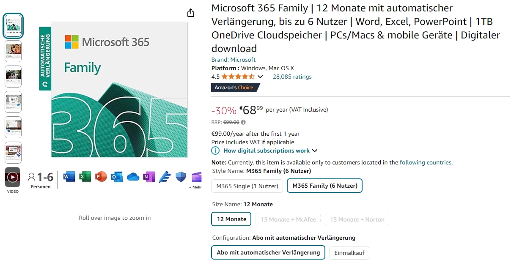Click the OneDrive cloud icon
This screenshot has height=260, width=514.
click(x=133, y=177)
